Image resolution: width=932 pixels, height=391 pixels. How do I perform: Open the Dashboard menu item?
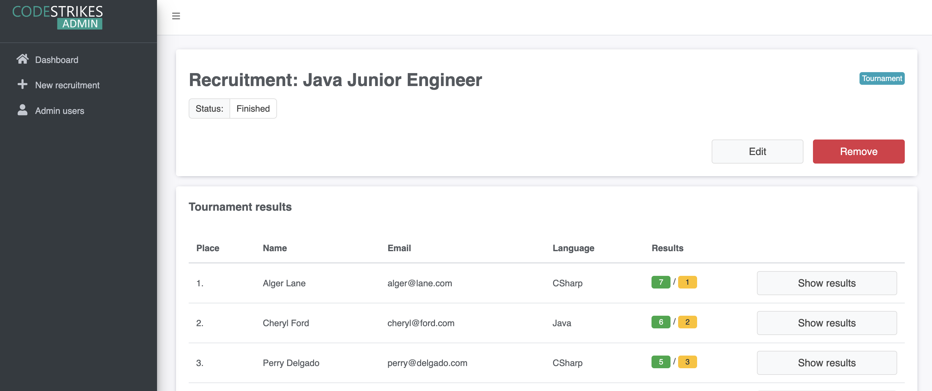(56, 59)
